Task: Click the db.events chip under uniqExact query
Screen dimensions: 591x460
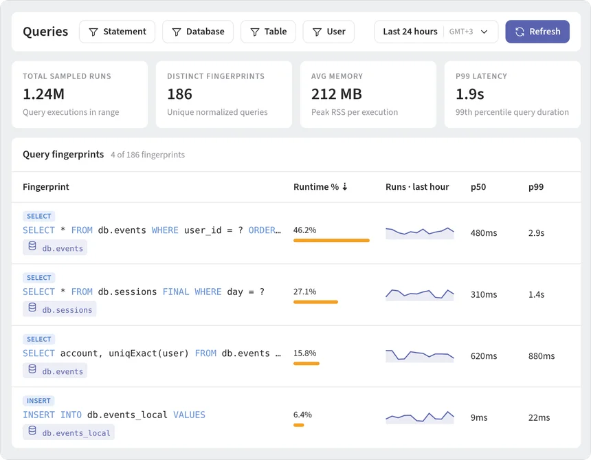Action: (55, 371)
